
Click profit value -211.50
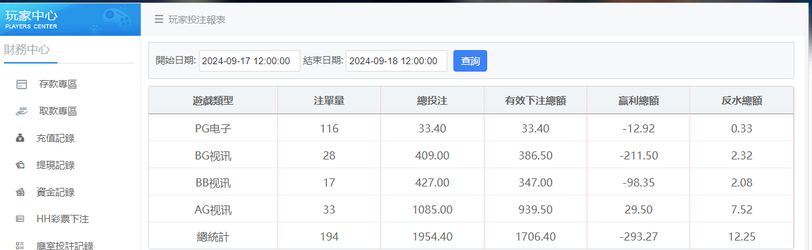[x=638, y=155]
